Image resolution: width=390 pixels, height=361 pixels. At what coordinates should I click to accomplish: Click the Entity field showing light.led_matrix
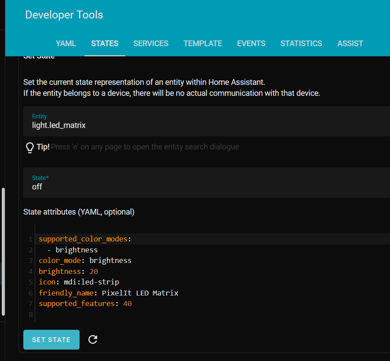tap(58, 125)
